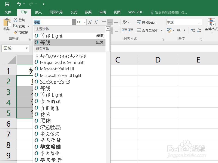Click the Undo arrow icon

pyautogui.click(x=19, y=4)
